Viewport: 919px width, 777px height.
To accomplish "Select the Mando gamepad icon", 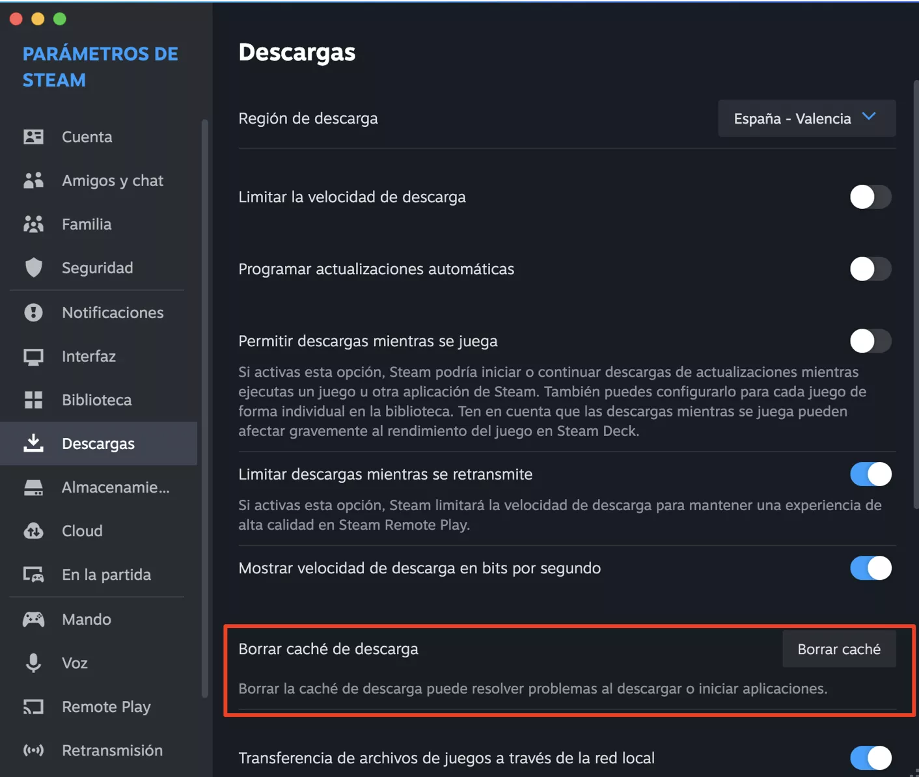I will click(33, 619).
